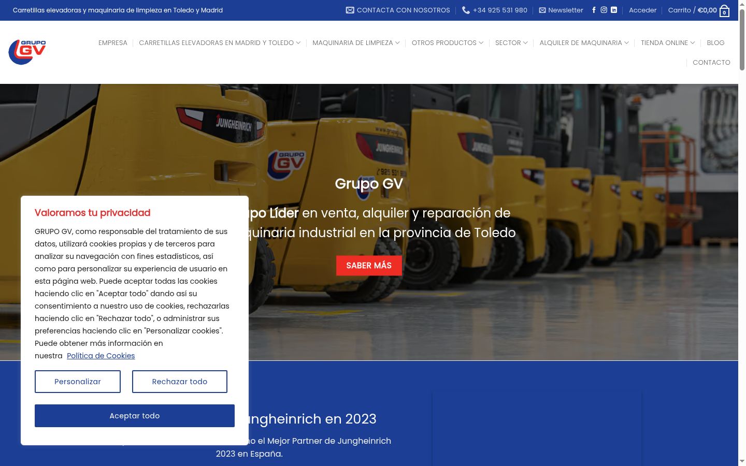Click the page vertical scrollbar thumb
This screenshot has width=746, height=466.
[x=742, y=39]
